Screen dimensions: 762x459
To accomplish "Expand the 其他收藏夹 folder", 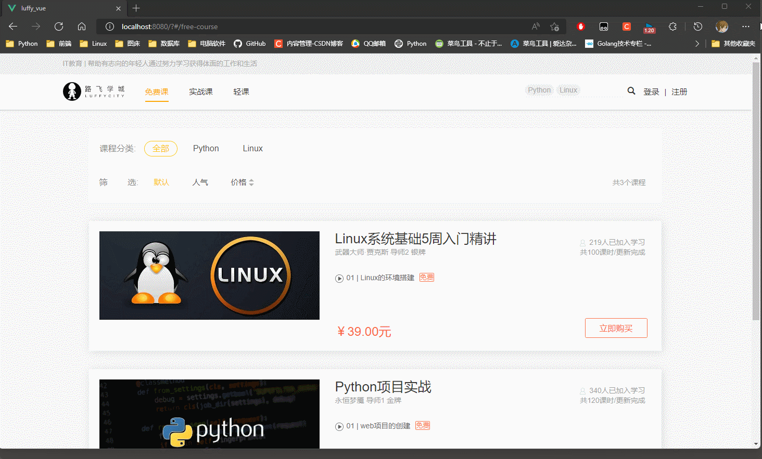I will point(733,44).
